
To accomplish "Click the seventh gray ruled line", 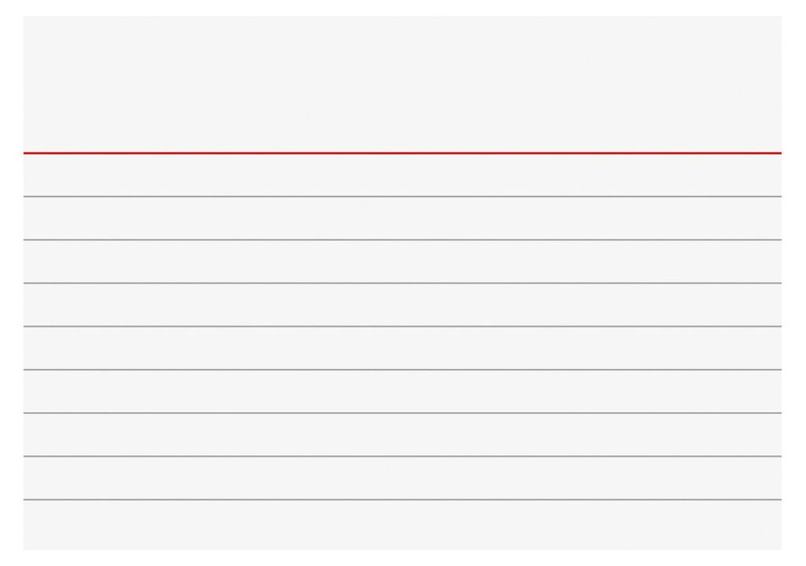I will tap(402, 456).
